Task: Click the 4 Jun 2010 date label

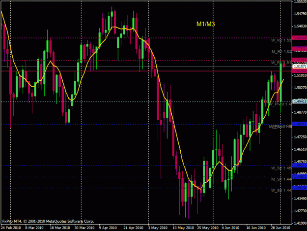Action: 230,228
